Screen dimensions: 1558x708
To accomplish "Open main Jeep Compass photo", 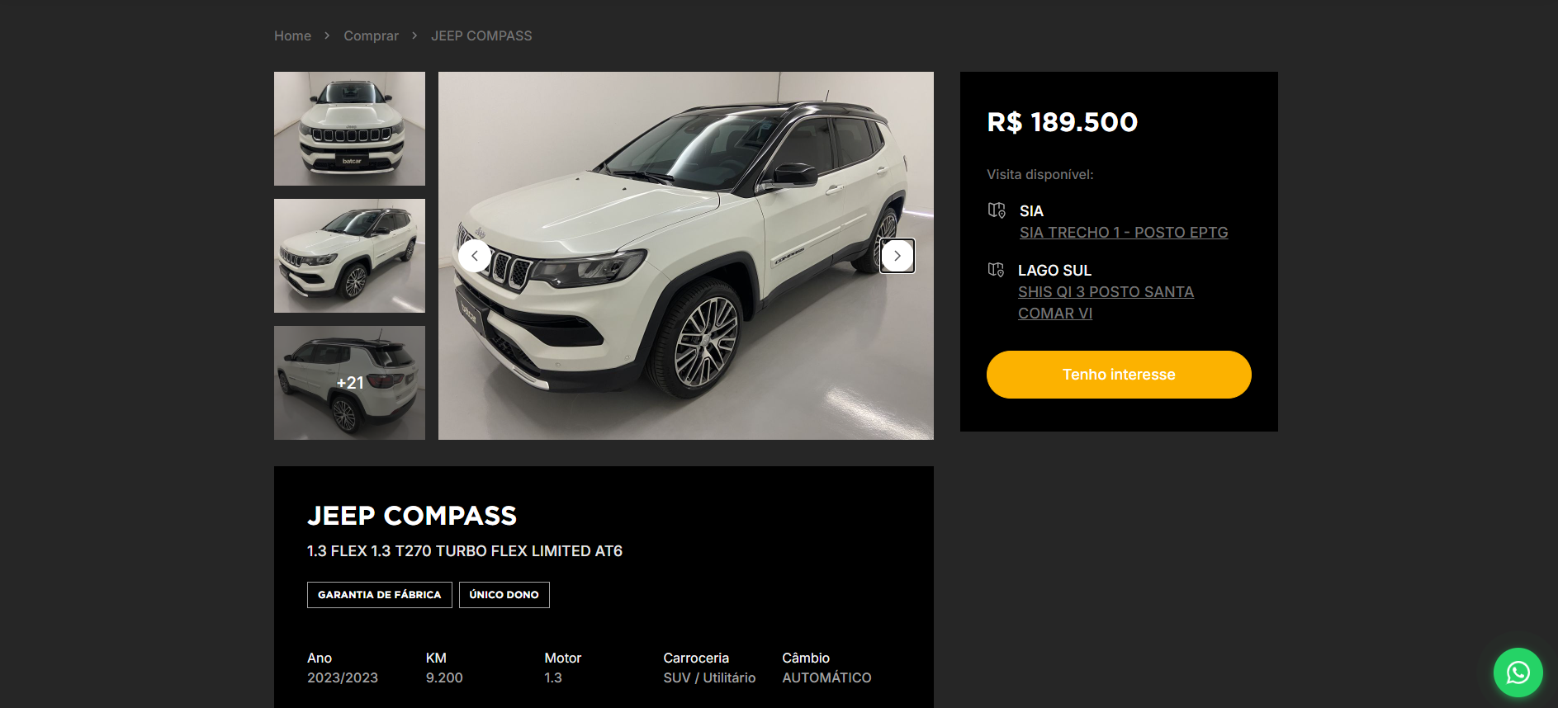I will pyautogui.click(x=686, y=256).
